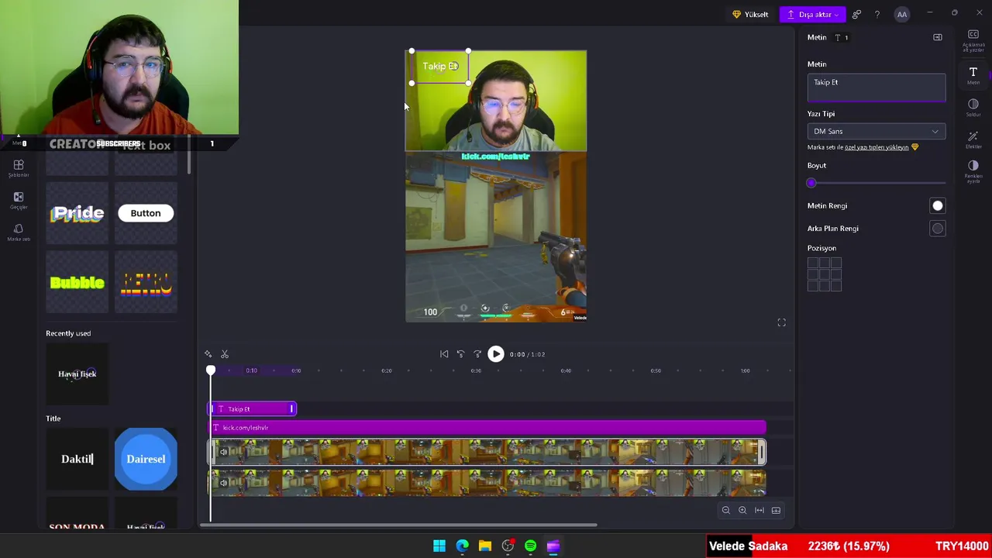Click the 0:20 mark on timeline ruler
This screenshot has height=558, width=992.
click(x=386, y=370)
